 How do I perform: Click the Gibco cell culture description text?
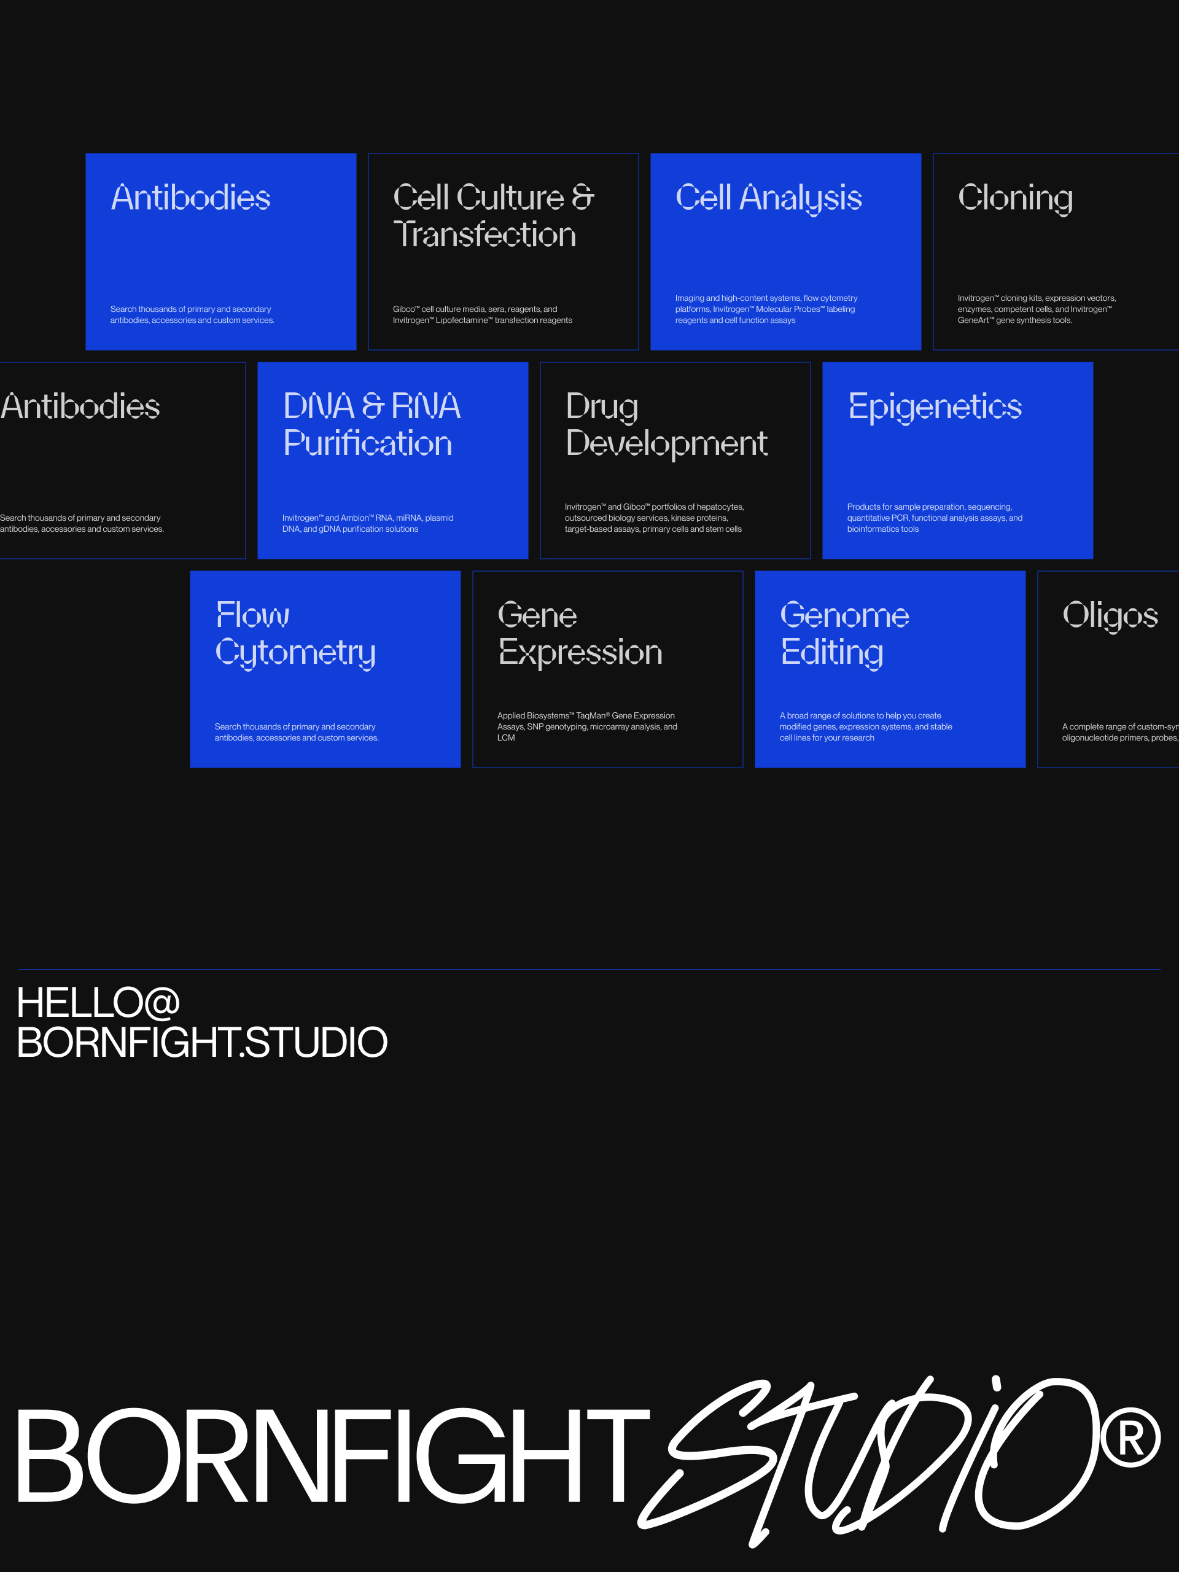(x=483, y=314)
